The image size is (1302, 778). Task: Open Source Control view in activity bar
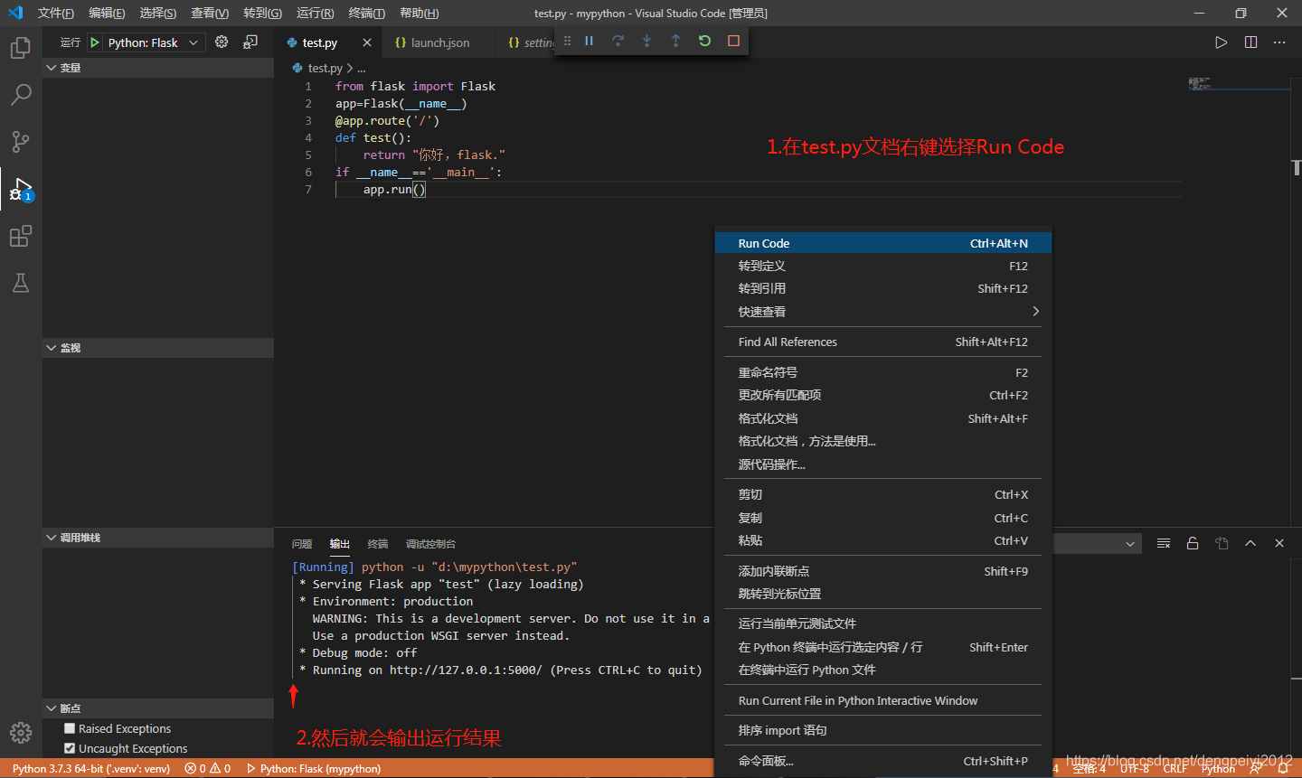pos(21,142)
